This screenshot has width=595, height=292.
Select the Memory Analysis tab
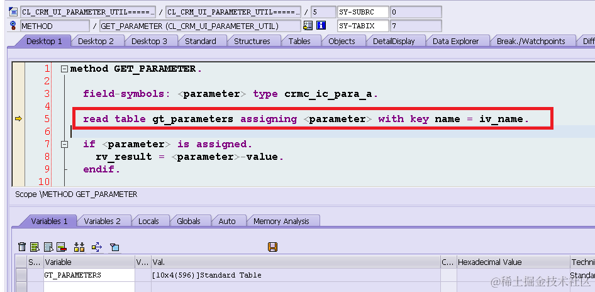click(x=281, y=221)
